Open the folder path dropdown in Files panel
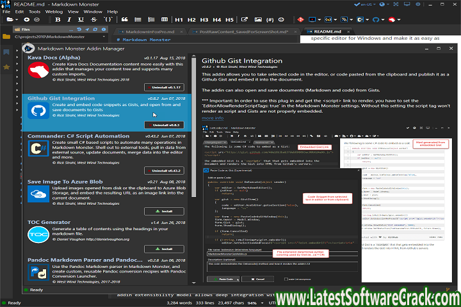461x307 pixels. point(104,36)
